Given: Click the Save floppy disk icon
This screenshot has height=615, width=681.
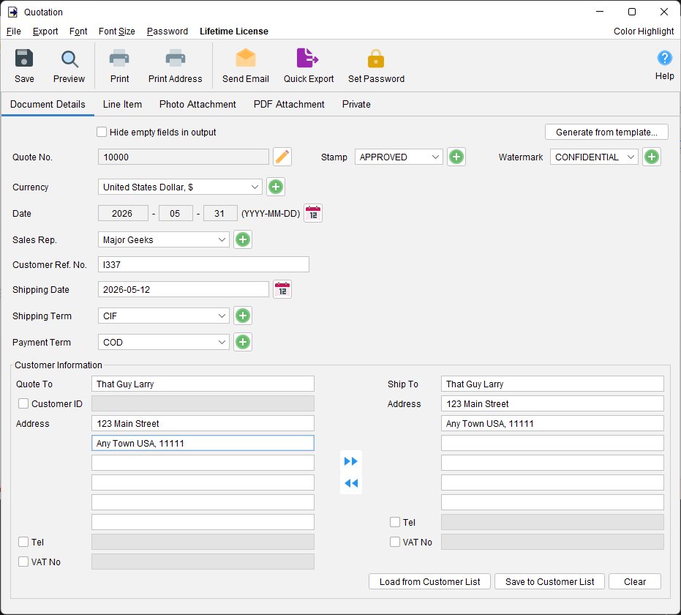Looking at the screenshot, I should 24,59.
